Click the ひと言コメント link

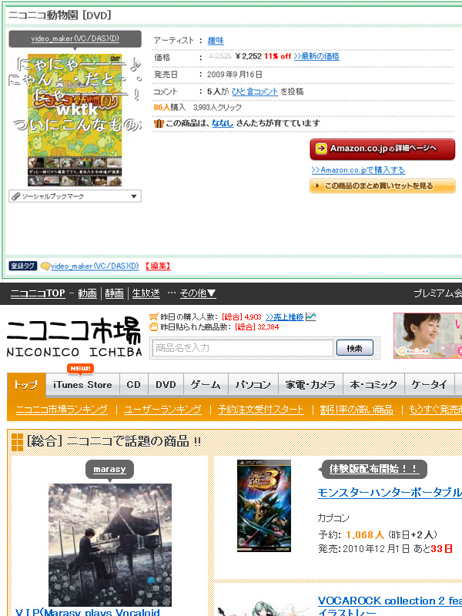coord(255,92)
